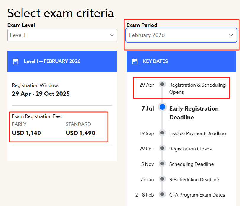Click the USD 1,490 standard fee amount
This screenshot has width=240, height=206.
(x=80, y=133)
